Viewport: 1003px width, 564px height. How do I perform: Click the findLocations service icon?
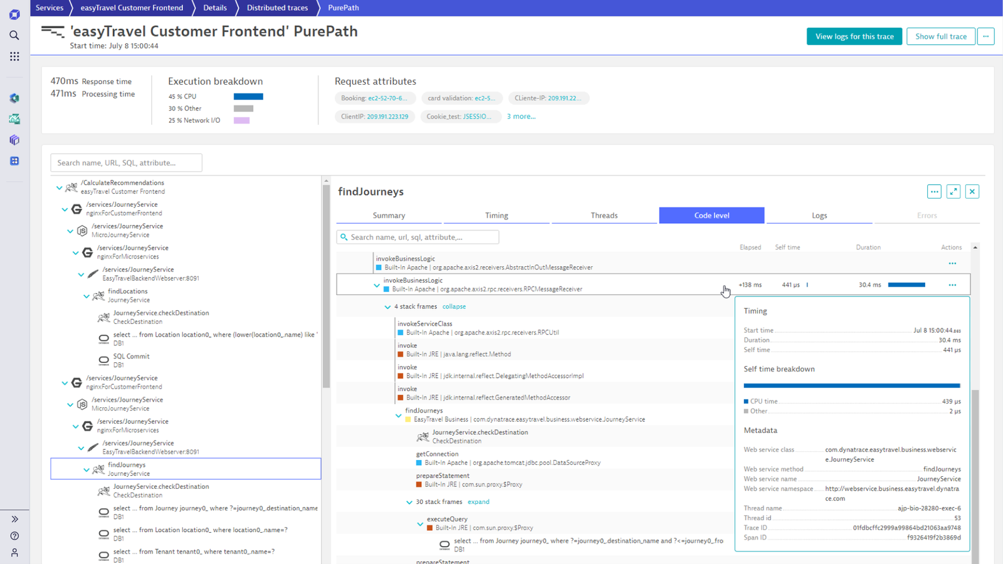[x=98, y=296]
